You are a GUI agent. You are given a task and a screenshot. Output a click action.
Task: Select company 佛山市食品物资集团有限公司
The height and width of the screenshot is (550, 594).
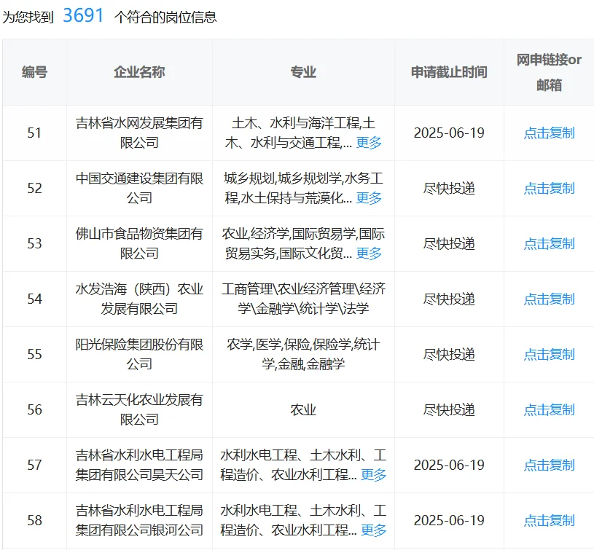pos(139,243)
